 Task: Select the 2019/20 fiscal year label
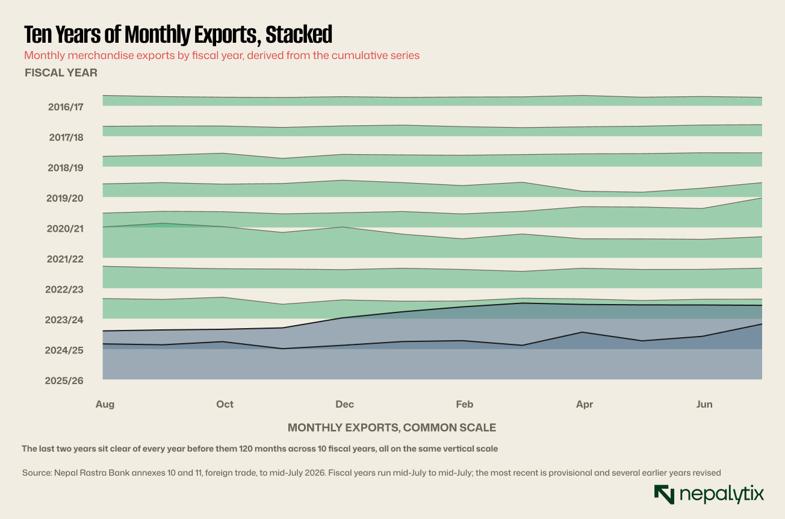pyautogui.click(x=65, y=198)
